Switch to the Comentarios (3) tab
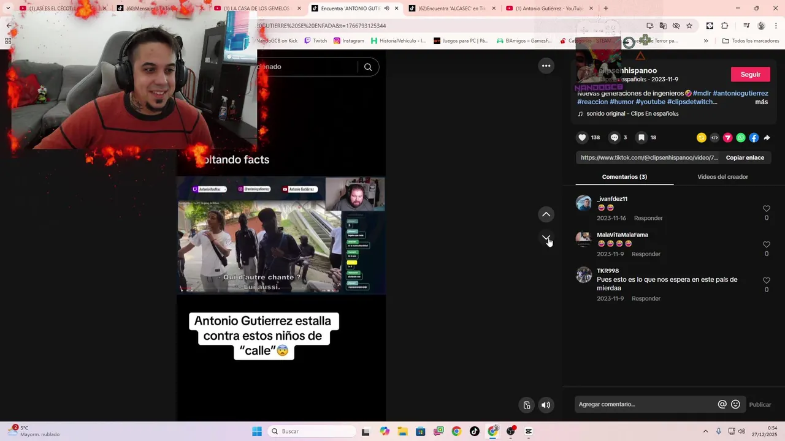Viewport: 785px width, 441px height. pyautogui.click(x=624, y=176)
